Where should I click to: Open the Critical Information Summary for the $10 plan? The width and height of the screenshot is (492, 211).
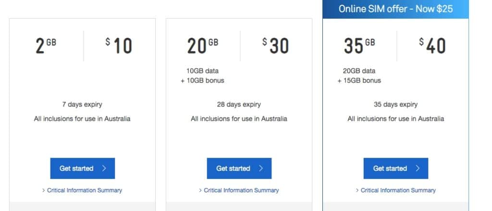(85, 190)
